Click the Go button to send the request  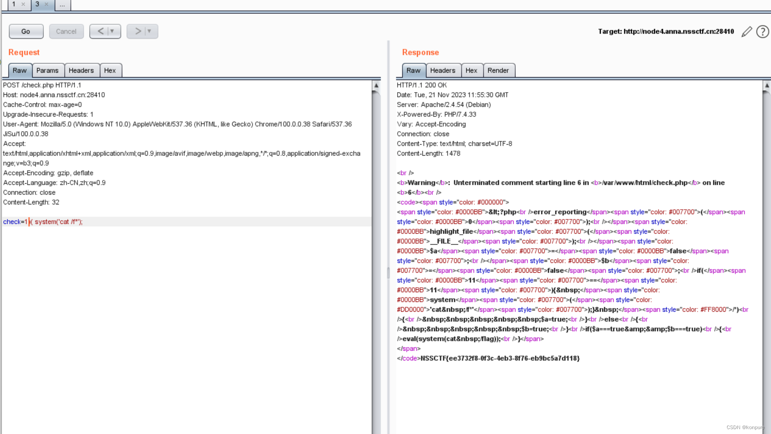pos(26,31)
